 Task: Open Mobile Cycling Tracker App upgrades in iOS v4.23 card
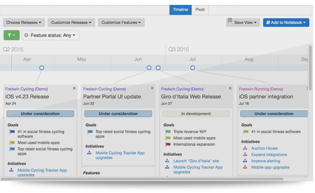42,172
